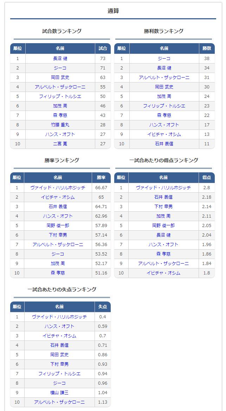
Task: Click ジーコ in the 勝利数ランキング table
Action: point(164,59)
